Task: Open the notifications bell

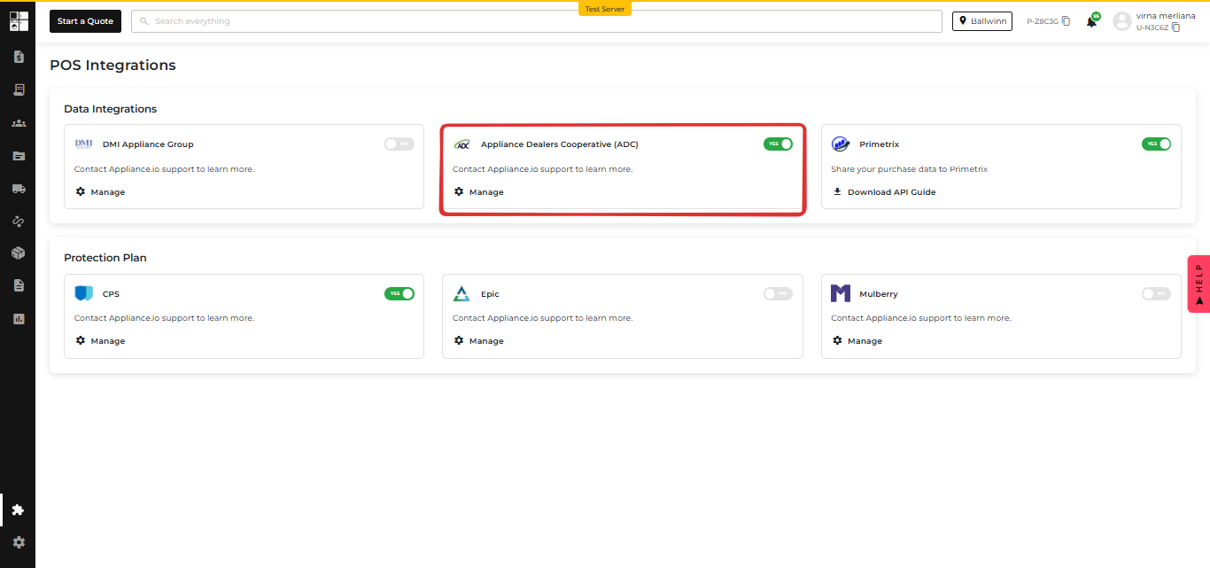Action: [x=1091, y=21]
